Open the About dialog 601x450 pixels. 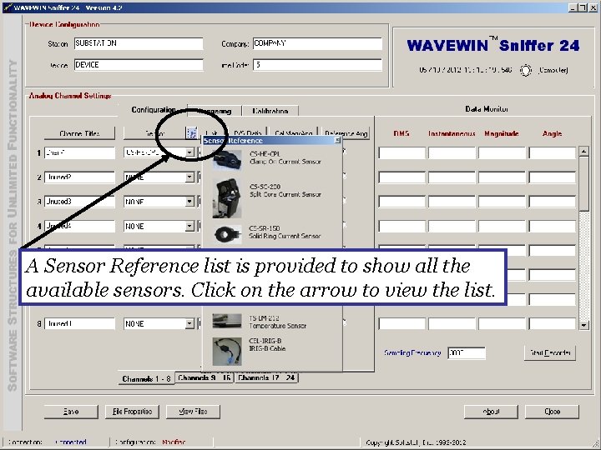tap(491, 412)
